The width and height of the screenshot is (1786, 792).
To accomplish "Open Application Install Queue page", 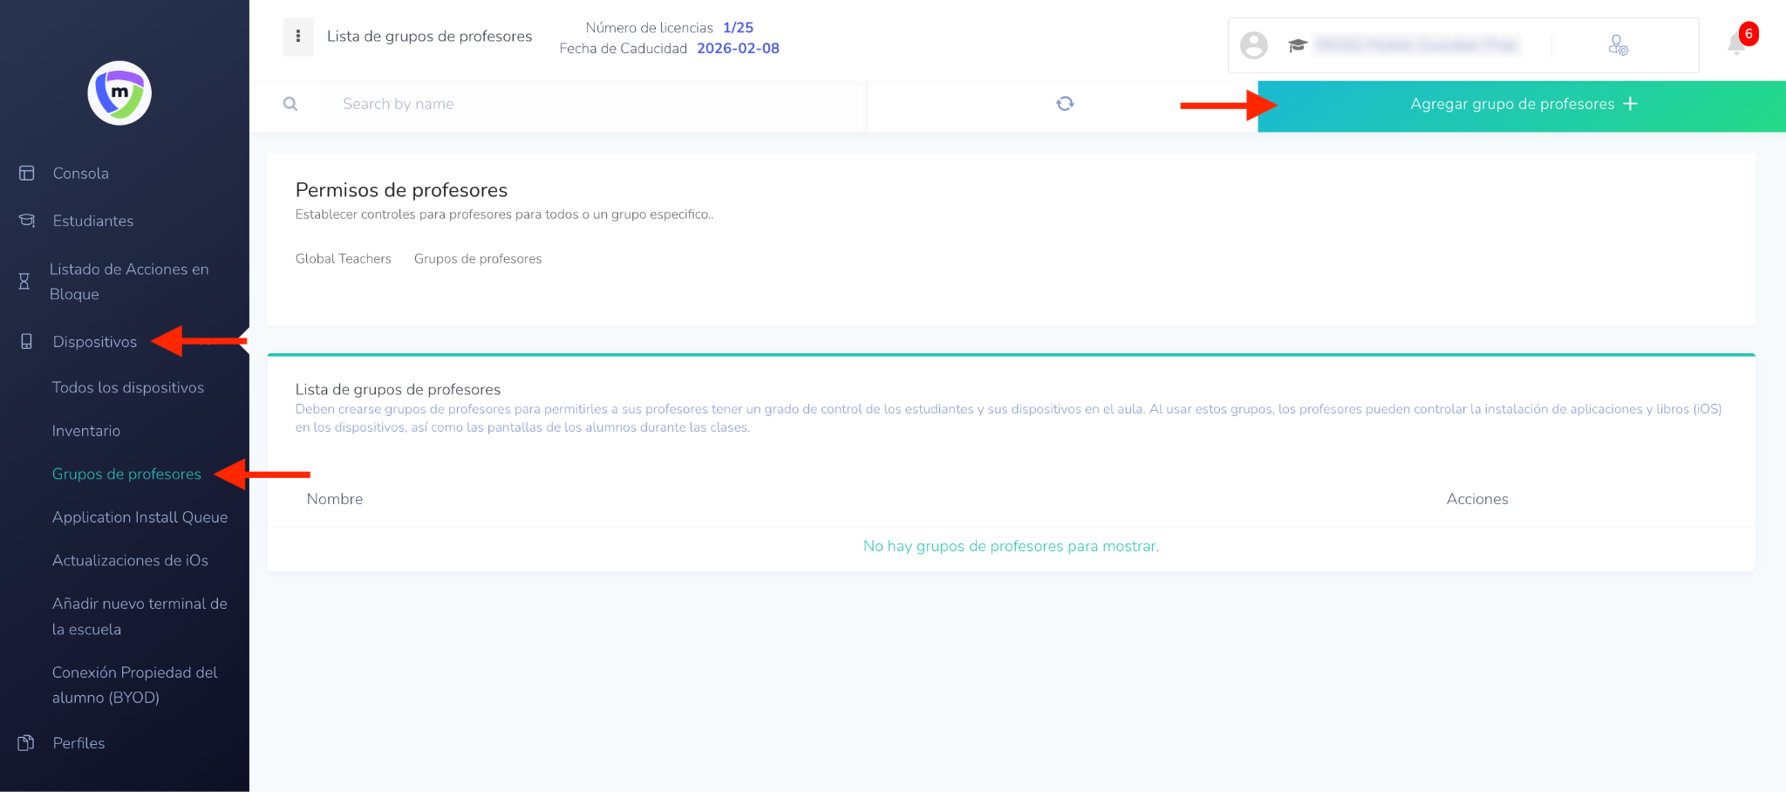I will (x=140, y=517).
